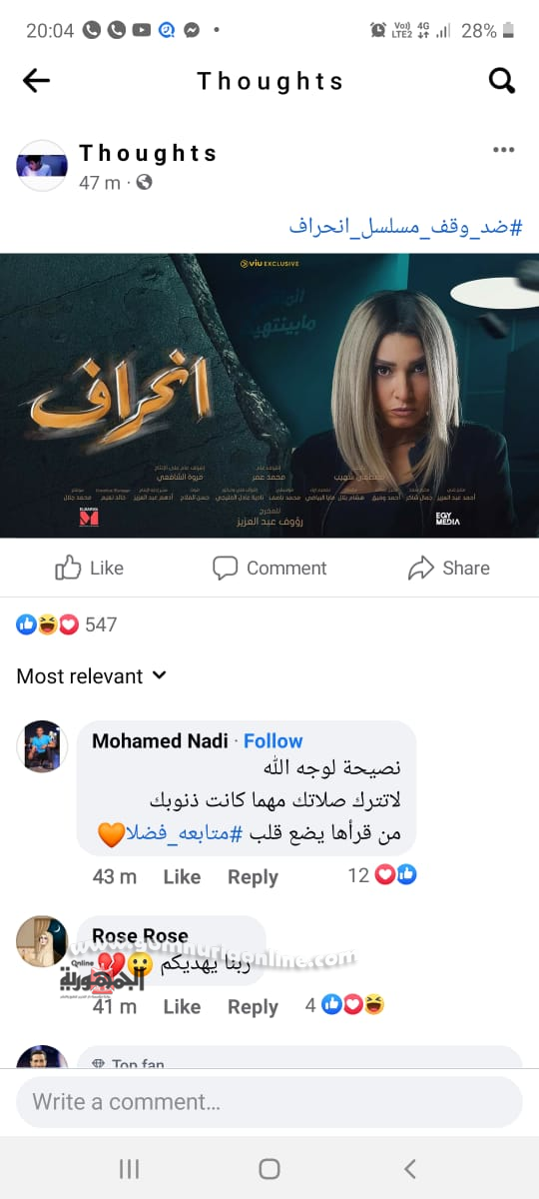Tap the Thoughts page profile picture
539x1199 pixels.
(42, 166)
